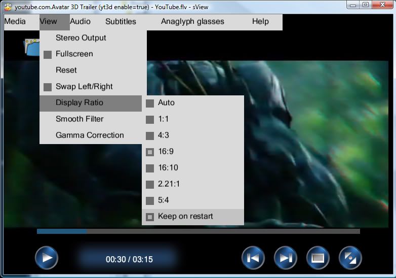Toggle Keep on restart option

point(193,217)
